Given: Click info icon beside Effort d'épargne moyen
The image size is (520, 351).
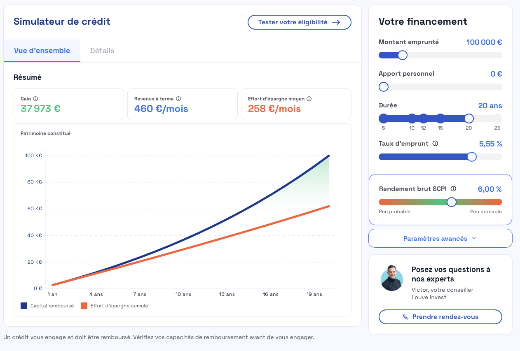Looking at the screenshot, I should click(309, 99).
